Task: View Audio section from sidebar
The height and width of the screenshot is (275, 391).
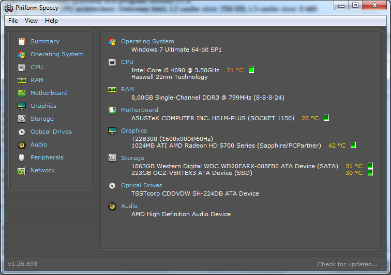Action: [x=39, y=145]
